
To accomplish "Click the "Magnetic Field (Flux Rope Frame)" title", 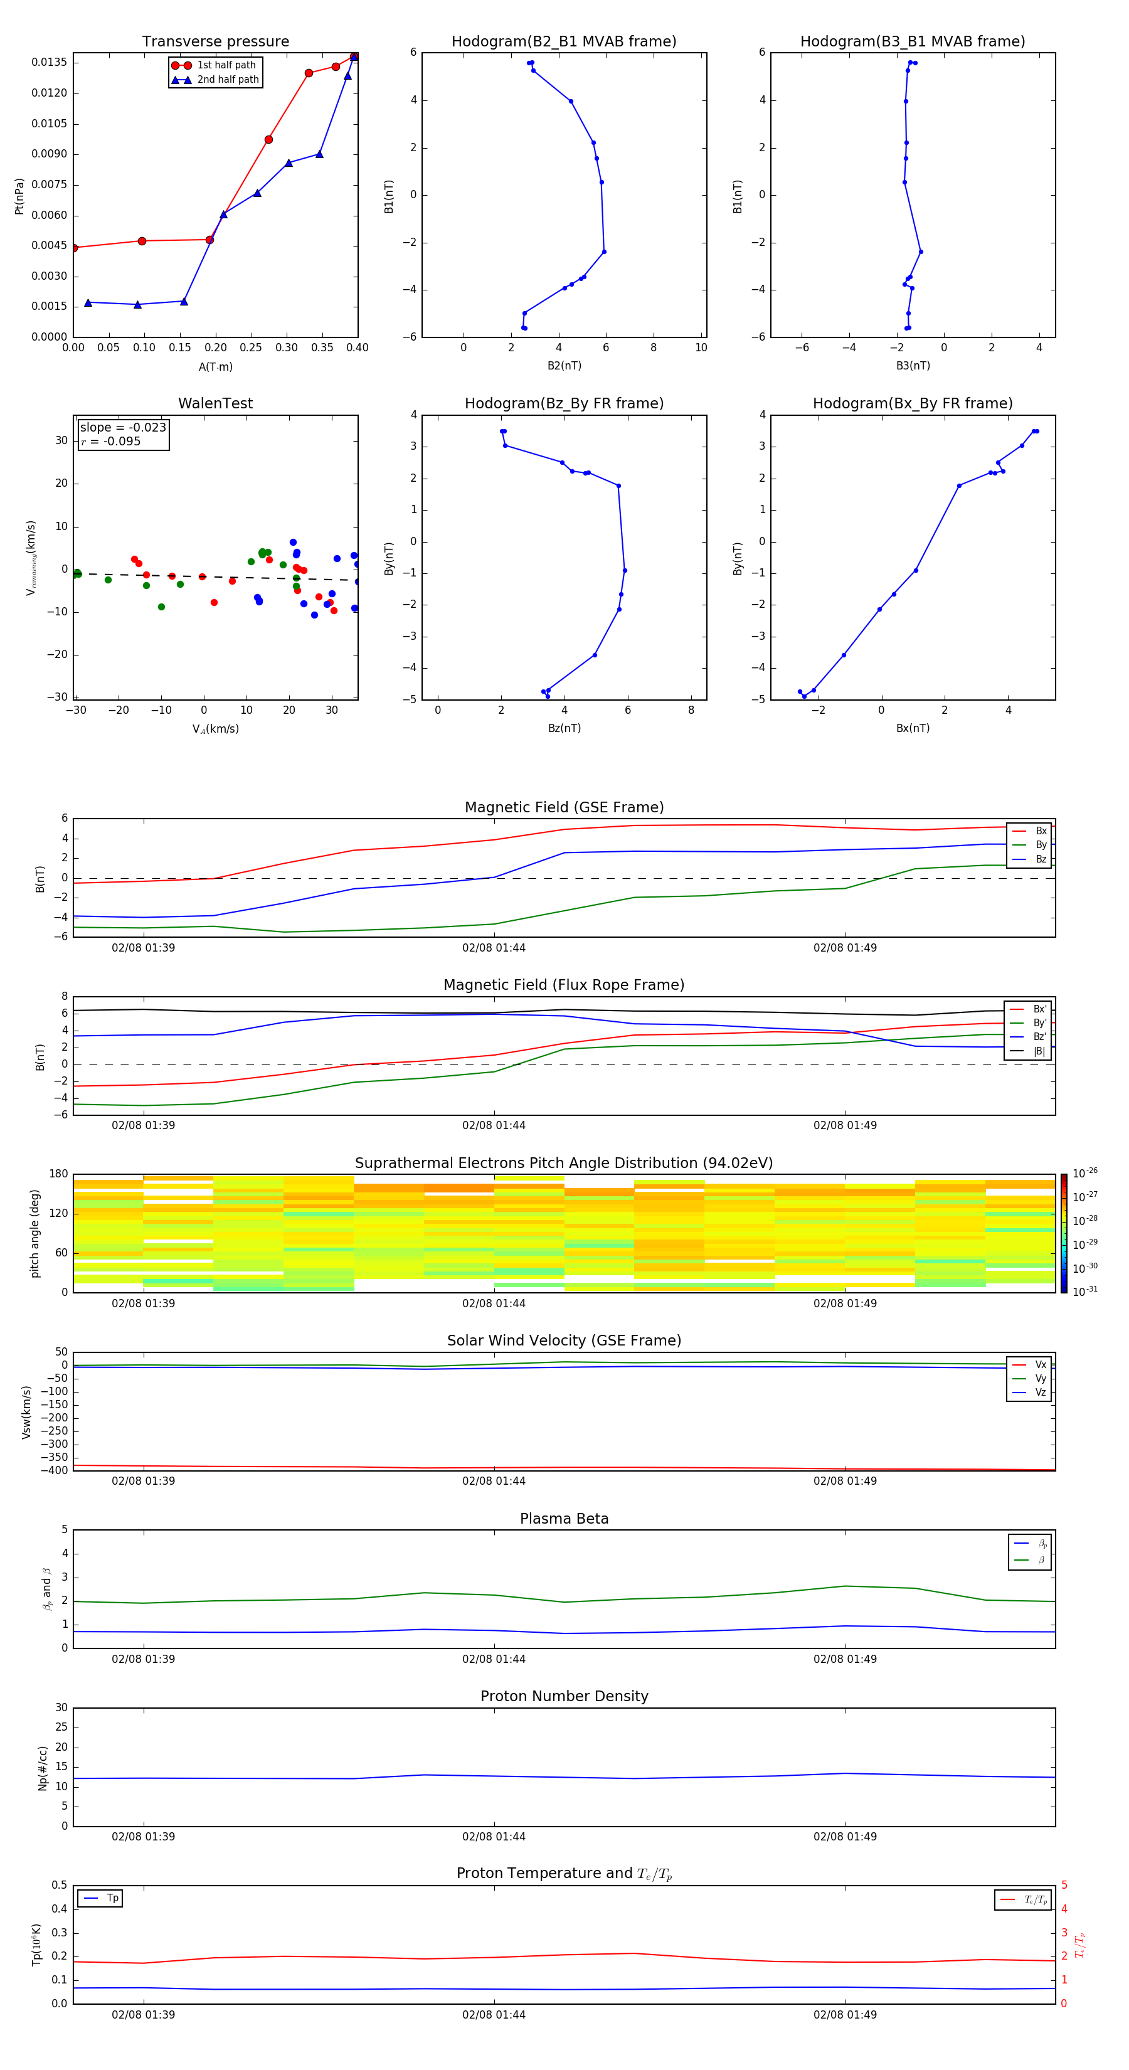I will 564,985.
